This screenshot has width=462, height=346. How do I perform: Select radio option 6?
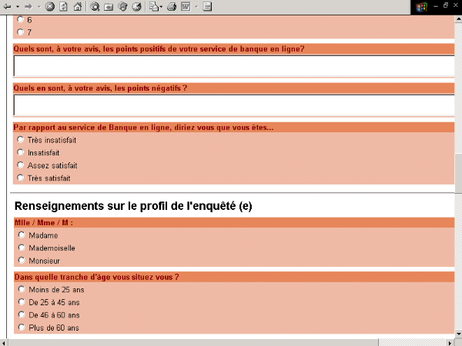click(20, 19)
